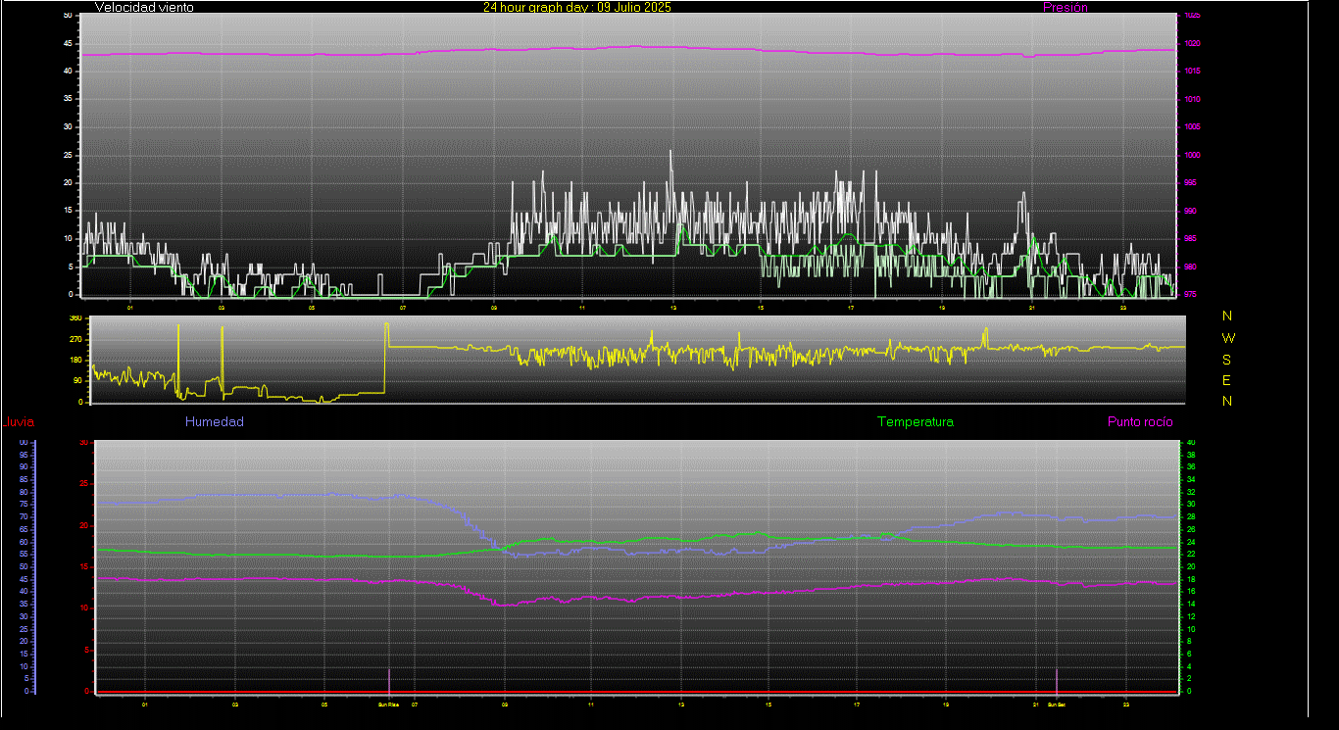Click wind speed axis value 35
1339x730 pixels.
pyautogui.click(x=67, y=99)
